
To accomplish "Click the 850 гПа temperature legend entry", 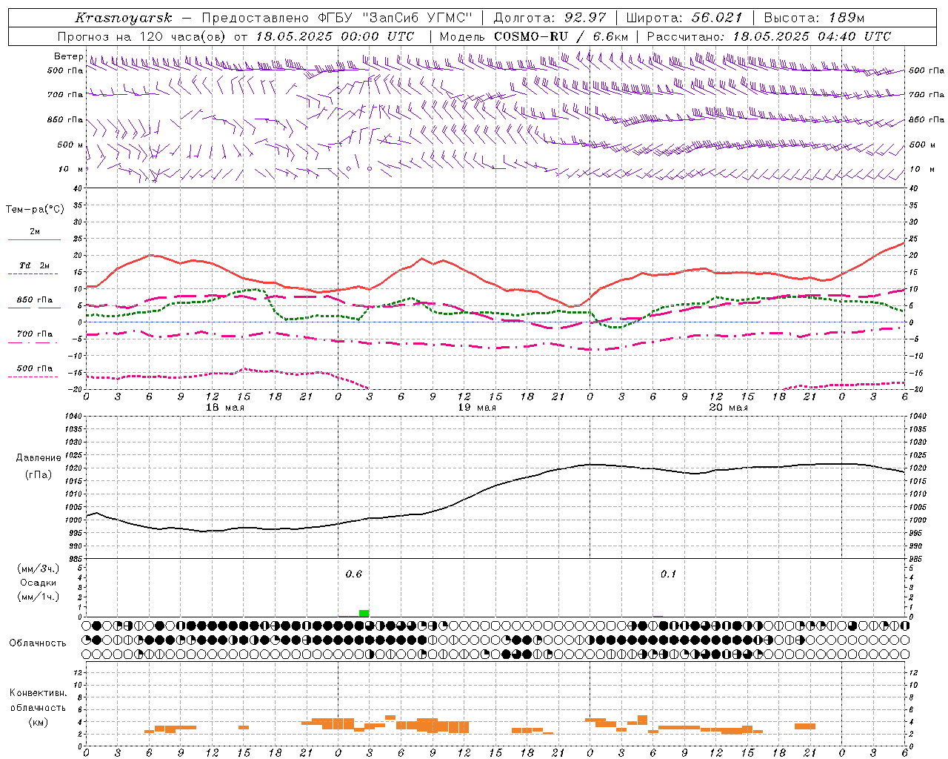I will (x=35, y=300).
